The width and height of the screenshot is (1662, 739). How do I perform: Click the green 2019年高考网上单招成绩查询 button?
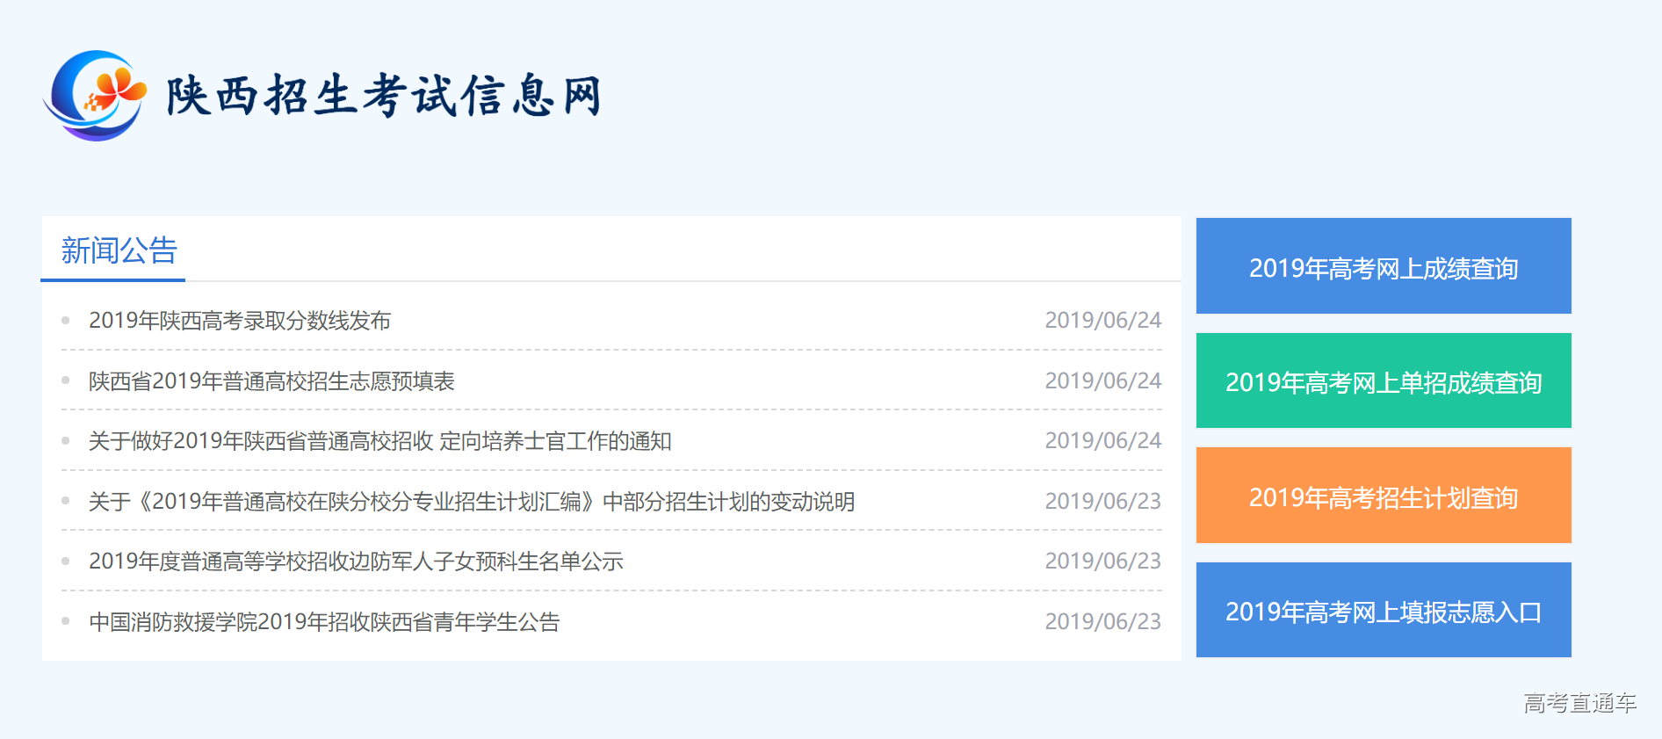tap(1383, 381)
